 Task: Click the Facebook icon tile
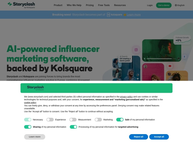pos(184,57)
